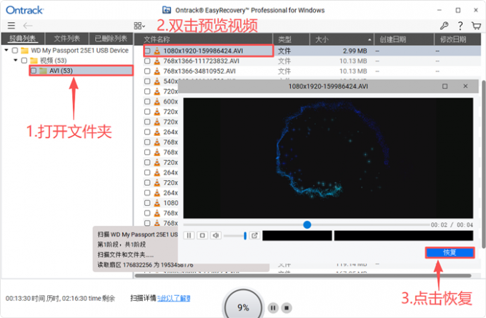Click the video seek bar handle
This screenshot has height=318, width=486.
307,224
